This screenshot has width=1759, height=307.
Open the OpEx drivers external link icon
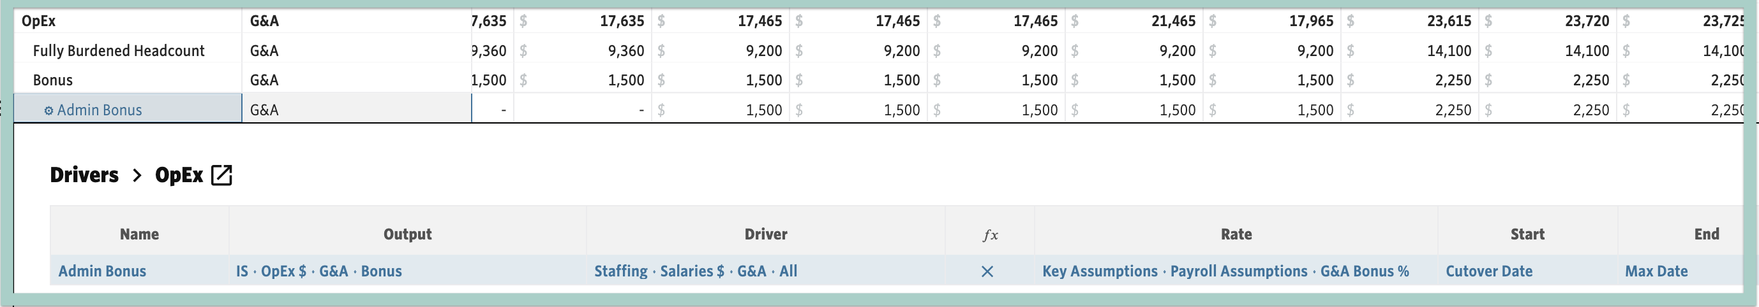click(221, 175)
